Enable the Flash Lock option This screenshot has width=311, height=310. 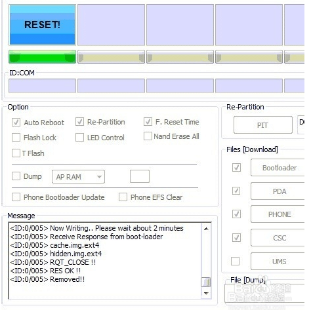pyautogui.click(x=16, y=138)
